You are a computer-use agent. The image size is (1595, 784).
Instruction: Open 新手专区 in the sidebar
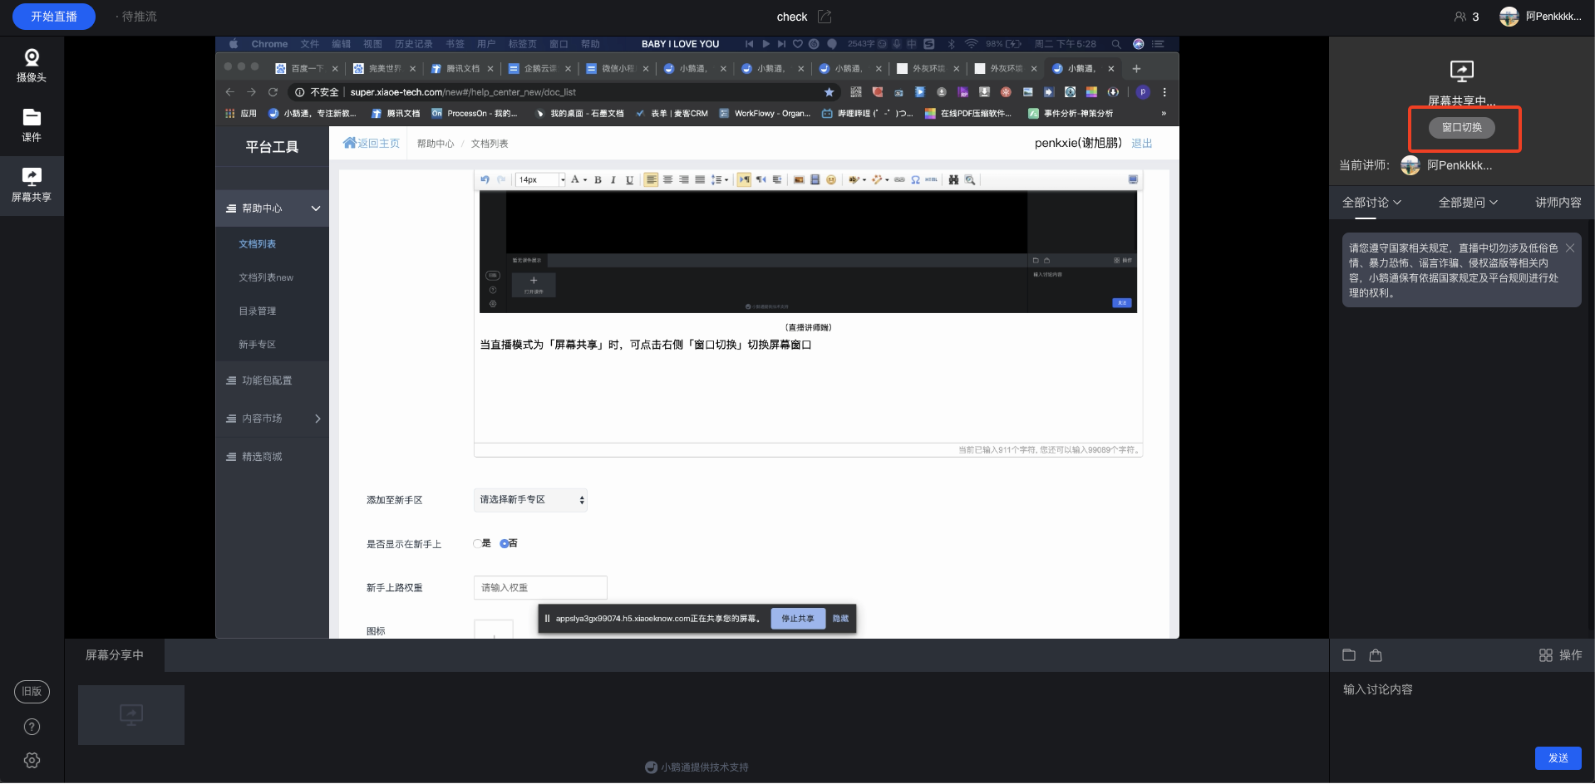258,344
